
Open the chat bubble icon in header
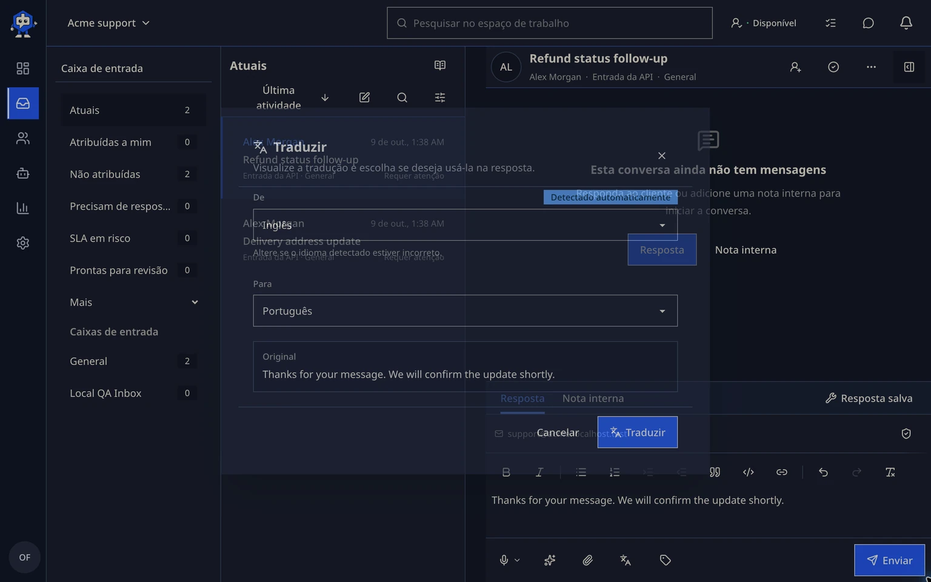tap(869, 23)
